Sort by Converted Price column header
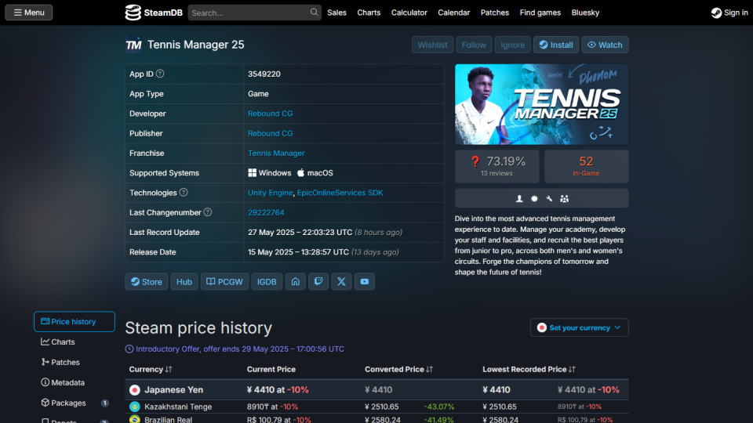Viewport: 753px width, 423px height. pyautogui.click(x=398, y=369)
